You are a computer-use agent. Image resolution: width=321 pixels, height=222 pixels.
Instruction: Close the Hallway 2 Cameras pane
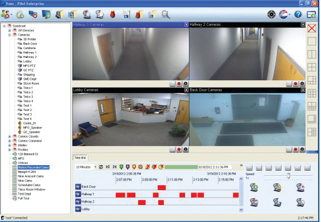(x=303, y=25)
